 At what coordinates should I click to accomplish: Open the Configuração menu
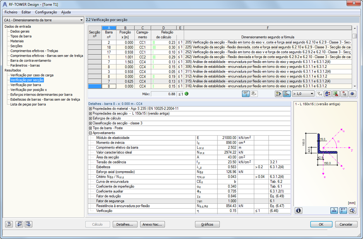tap(46, 12)
